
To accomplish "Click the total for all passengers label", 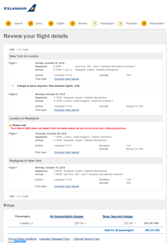I will [x=119, y=230].
